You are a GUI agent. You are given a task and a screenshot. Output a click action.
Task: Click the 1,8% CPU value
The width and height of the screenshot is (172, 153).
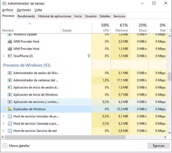click(106, 80)
